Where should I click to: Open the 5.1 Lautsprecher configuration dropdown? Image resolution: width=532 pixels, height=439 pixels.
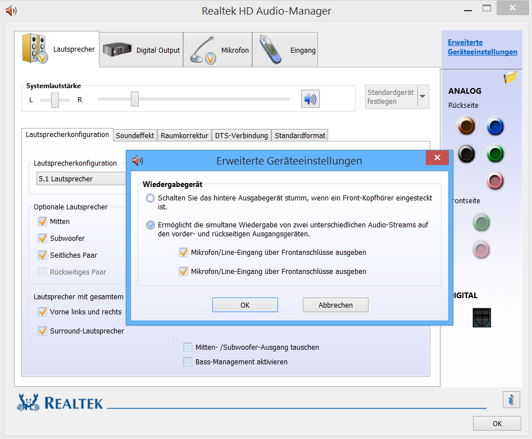point(81,179)
